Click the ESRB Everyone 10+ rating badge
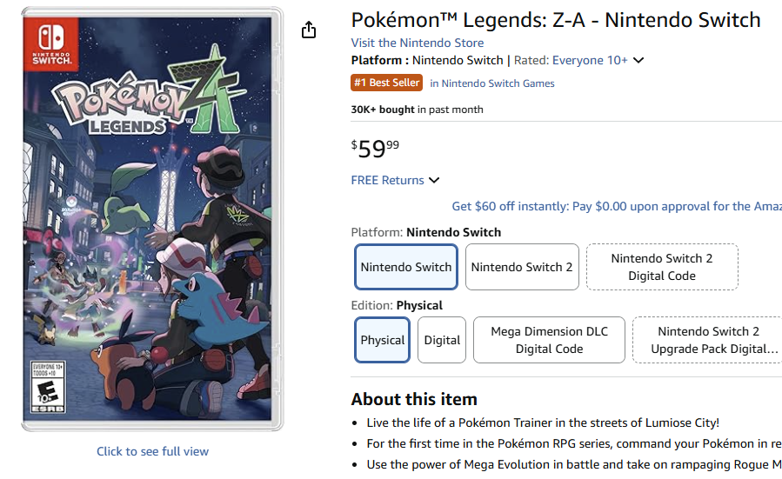Viewport: 782px width, 479px height. pos(43,386)
